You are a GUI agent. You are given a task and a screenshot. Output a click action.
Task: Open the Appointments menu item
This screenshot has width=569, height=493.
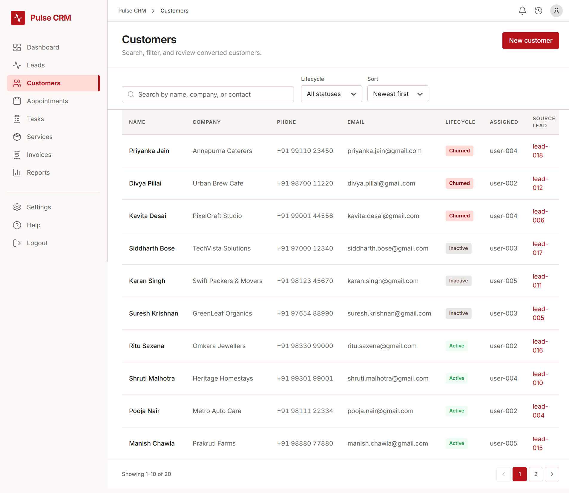(54, 101)
